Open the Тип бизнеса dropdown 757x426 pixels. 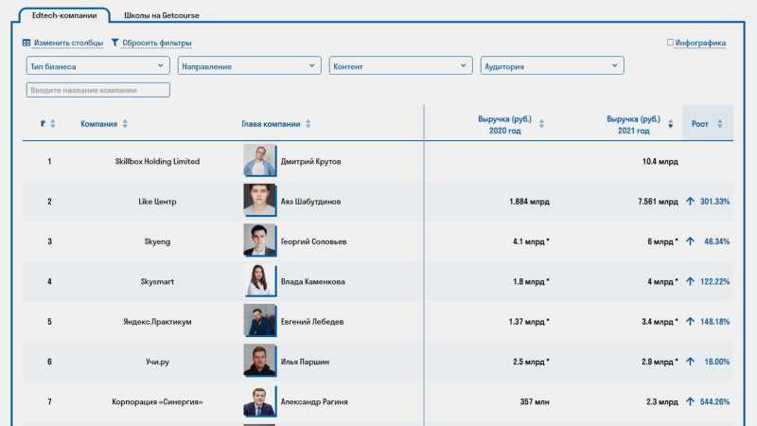click(97, 66)
